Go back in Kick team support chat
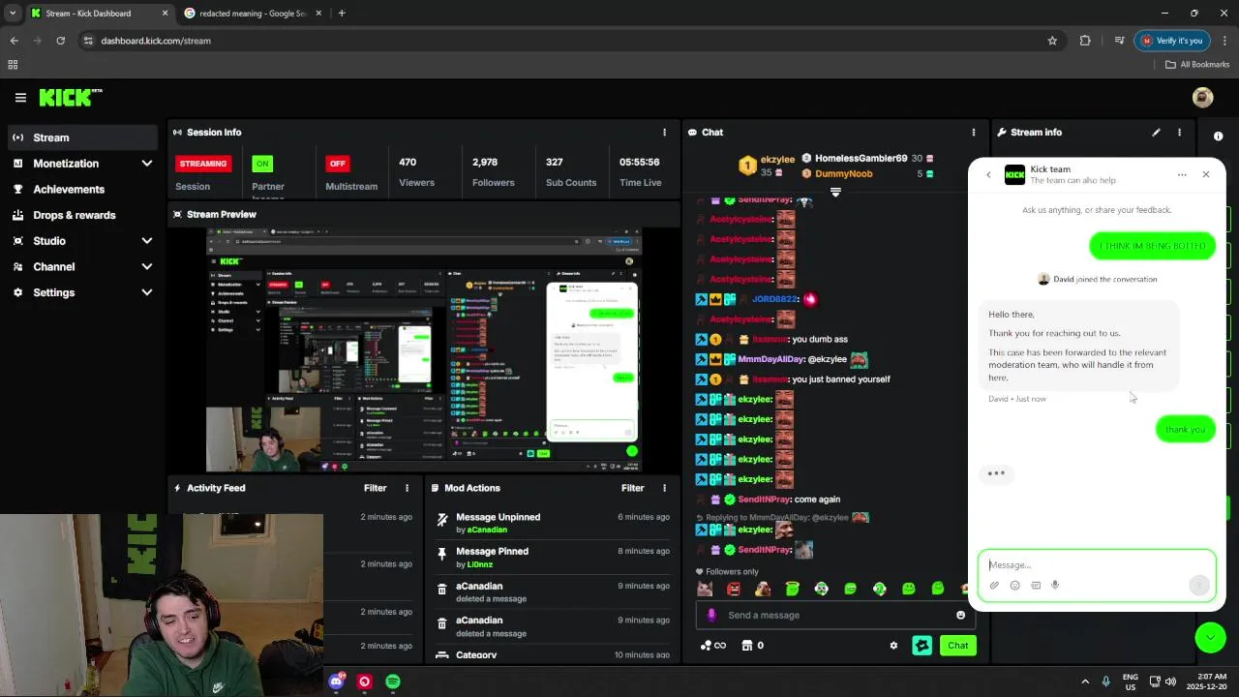Image resolution: width=1239 pixels, height=697 pixels. click(988, 175)
